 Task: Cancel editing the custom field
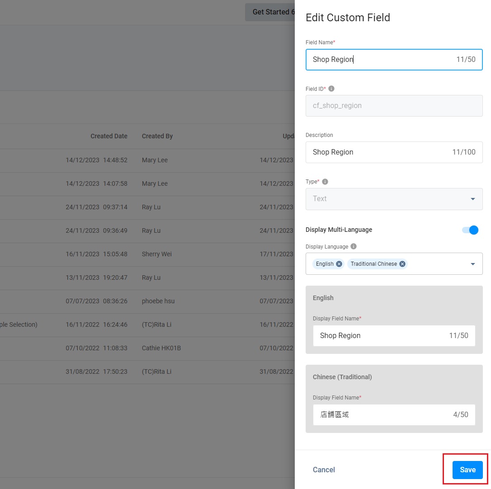click(x=324, y=470)
